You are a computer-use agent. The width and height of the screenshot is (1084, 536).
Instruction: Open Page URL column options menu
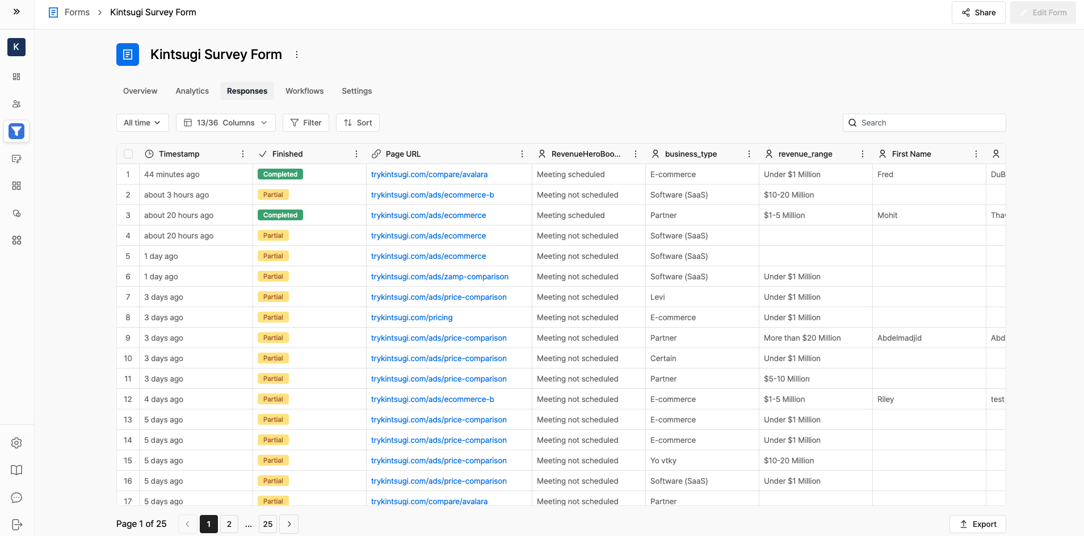[x=522, y=154]
